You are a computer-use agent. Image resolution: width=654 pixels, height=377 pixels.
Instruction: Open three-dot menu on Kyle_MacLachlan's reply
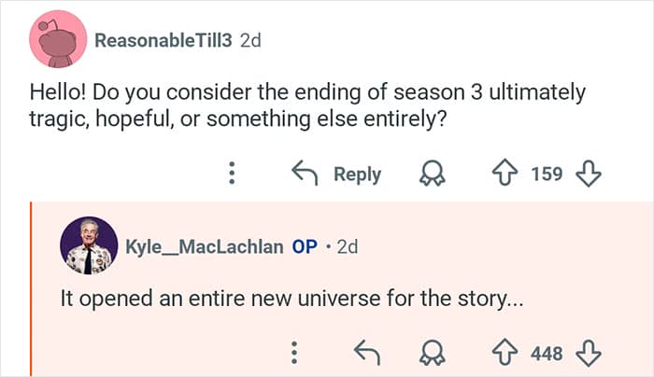pyautogui.click(x=293, y=354)
